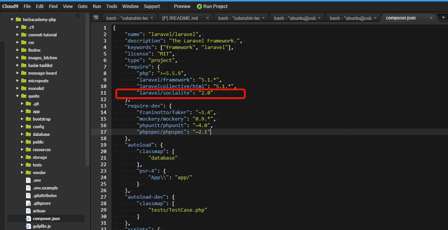Place cursor on "laravel/socialite" text
Image resolution: width=448 pixels, height=230 pixels.
pos(164,93)
